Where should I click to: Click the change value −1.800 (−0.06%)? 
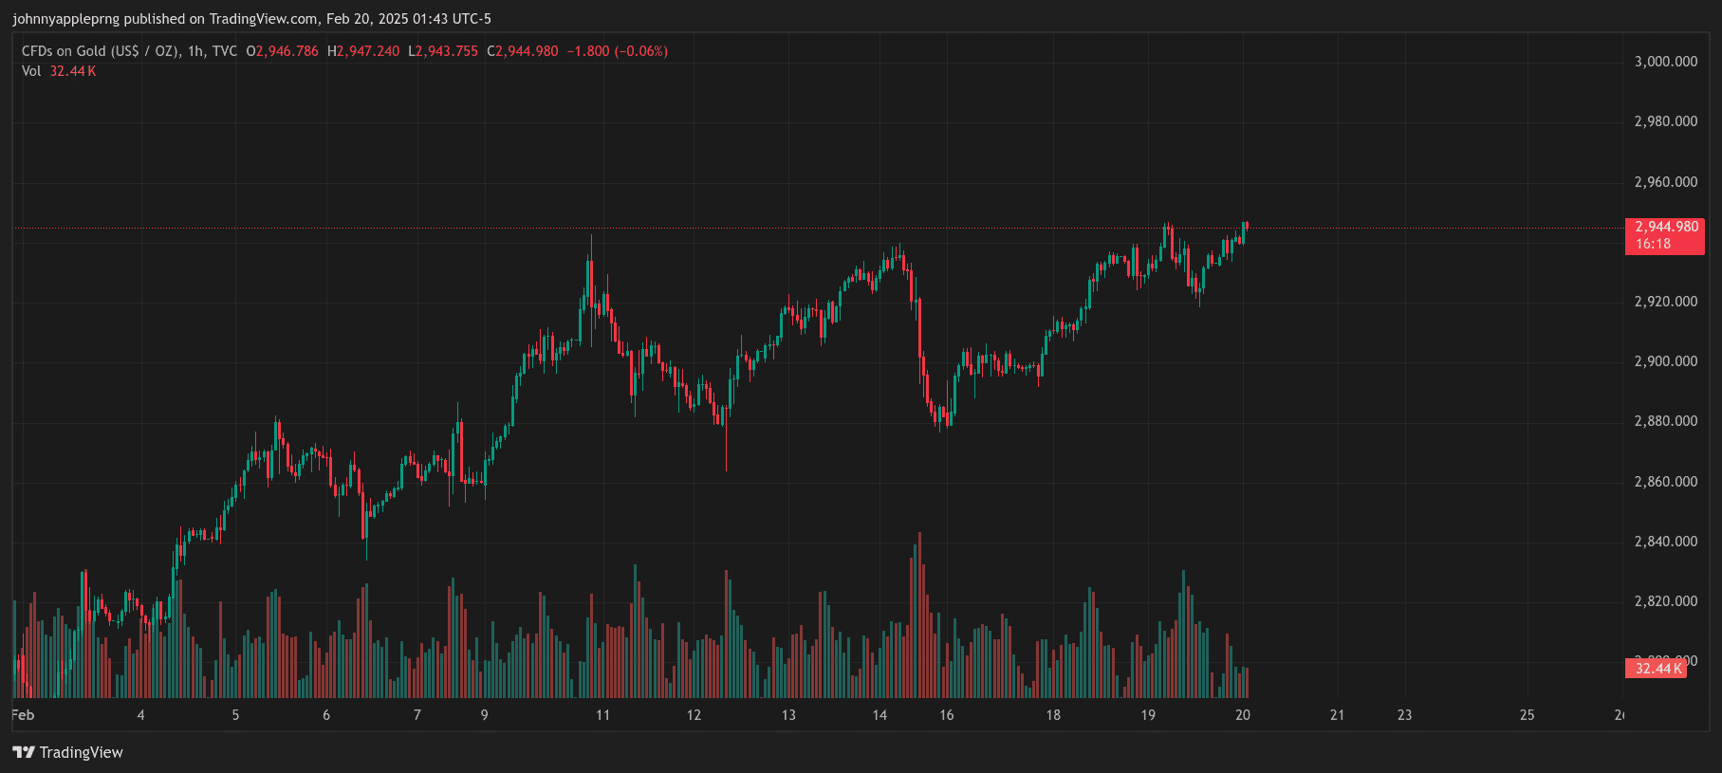coord(618,51)
